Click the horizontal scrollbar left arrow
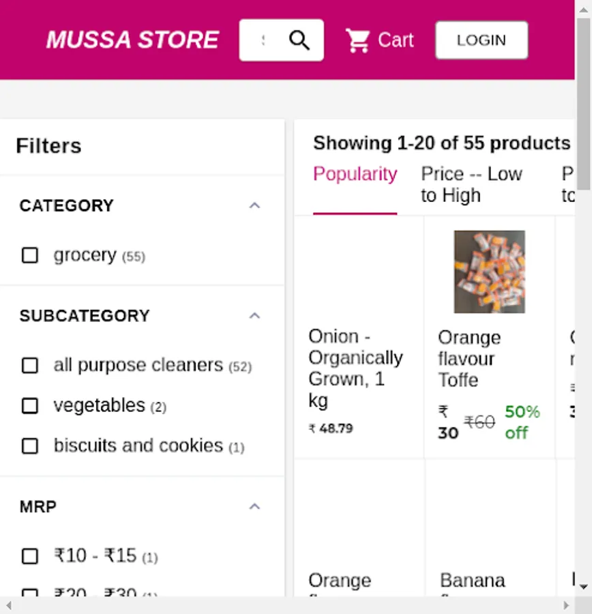 (8, 605)
